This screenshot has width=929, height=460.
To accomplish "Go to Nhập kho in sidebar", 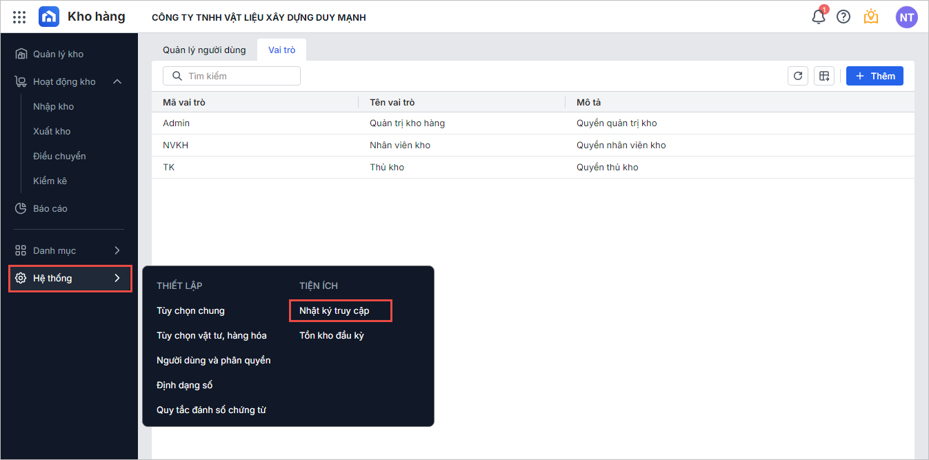I will tap(54, 106).
